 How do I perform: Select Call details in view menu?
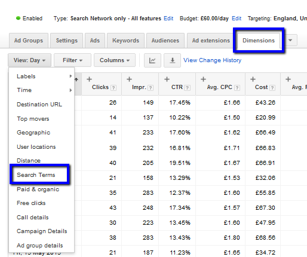(33, 218)
